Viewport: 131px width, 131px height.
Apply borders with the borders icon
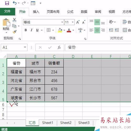click(x=48, y=30)
